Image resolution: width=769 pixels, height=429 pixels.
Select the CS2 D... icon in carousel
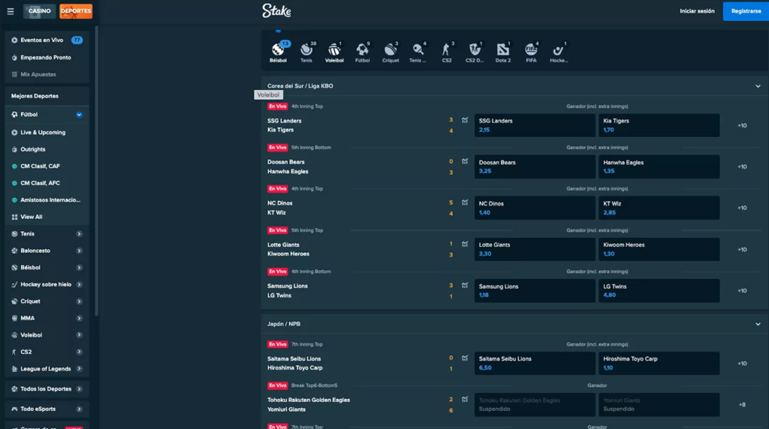click(x=475, y=52)
